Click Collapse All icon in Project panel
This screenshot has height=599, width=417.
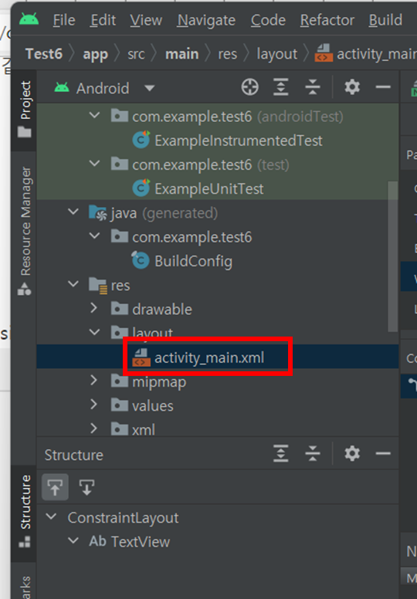[312, 87]
